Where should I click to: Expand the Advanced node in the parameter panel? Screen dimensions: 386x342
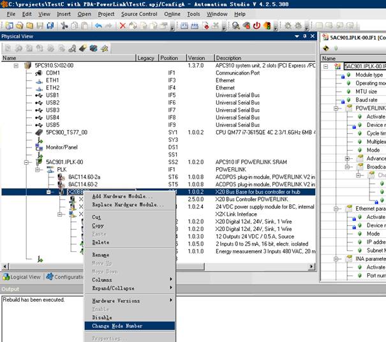coord(348,158)
